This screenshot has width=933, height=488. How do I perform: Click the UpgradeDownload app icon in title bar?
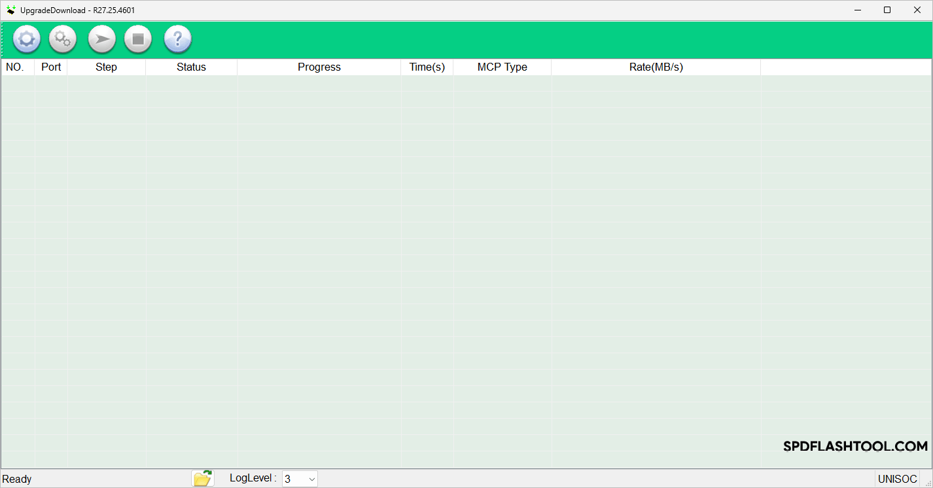coord(11,10)
